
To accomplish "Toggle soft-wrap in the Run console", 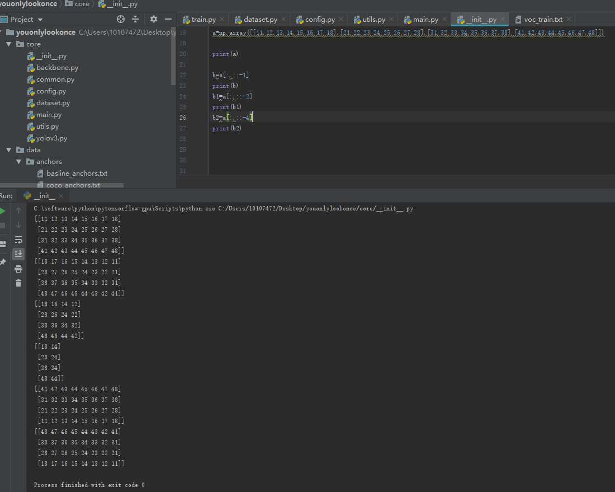I will [18, 240].
